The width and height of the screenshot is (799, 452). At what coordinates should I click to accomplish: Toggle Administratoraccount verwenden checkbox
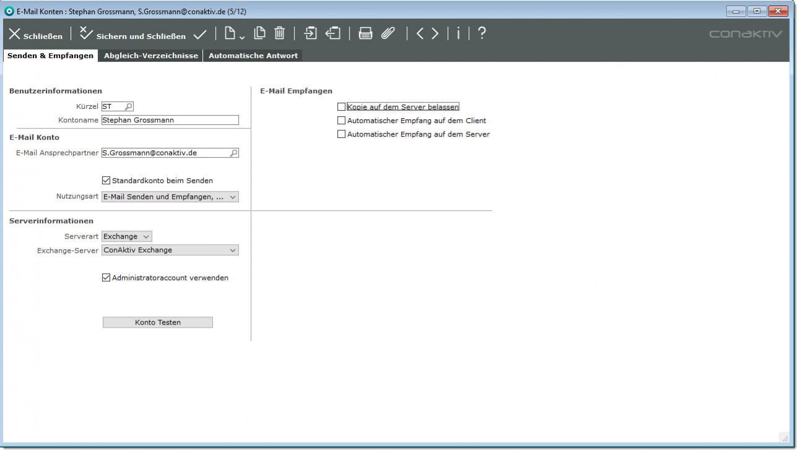point(106,278)
